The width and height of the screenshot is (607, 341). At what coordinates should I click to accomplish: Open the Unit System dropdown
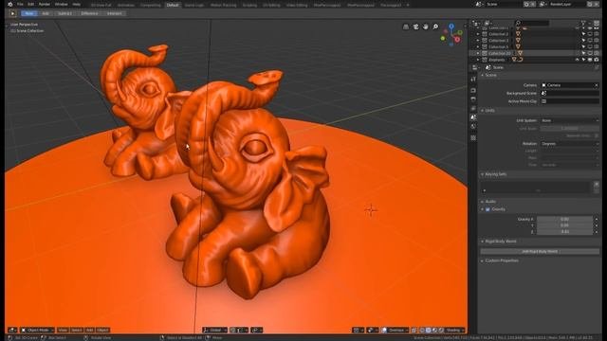[x=570, y=120]
